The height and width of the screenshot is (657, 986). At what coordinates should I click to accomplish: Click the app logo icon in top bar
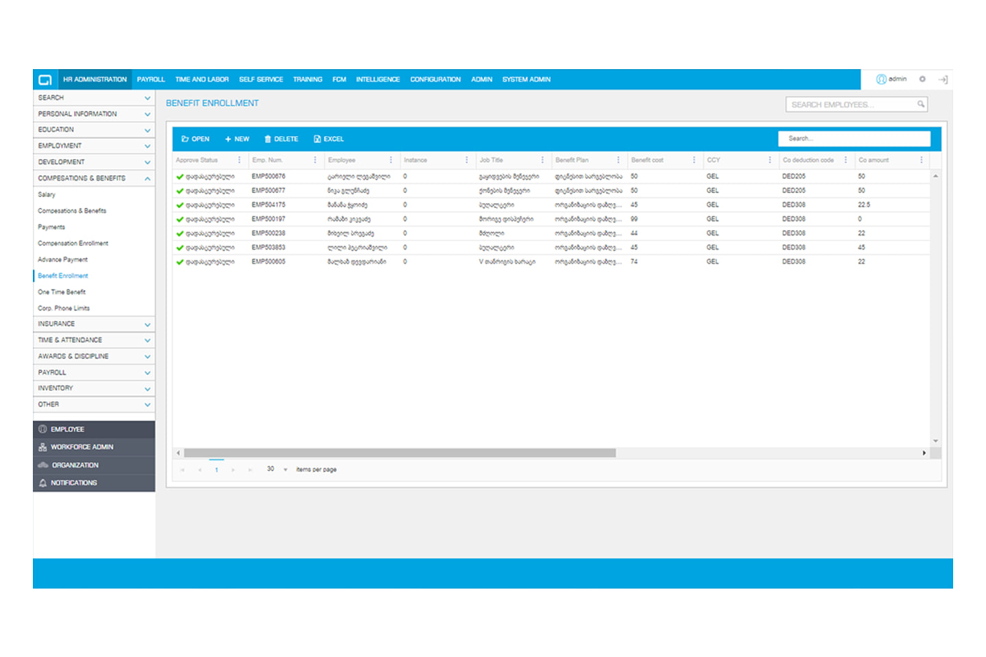pos(45,79)
